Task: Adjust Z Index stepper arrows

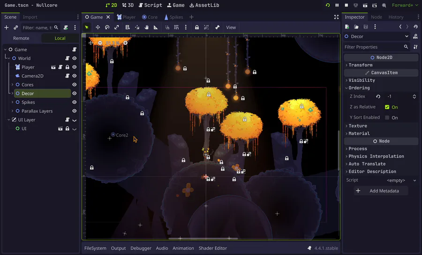Action: [x=414, y=96]
